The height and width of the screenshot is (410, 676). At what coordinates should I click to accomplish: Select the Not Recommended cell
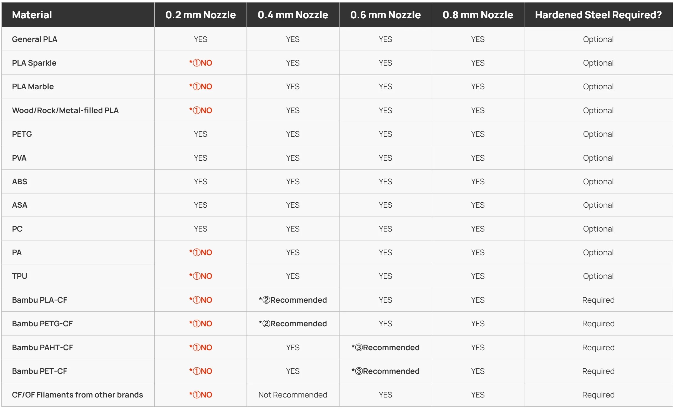tap(293, 395)
